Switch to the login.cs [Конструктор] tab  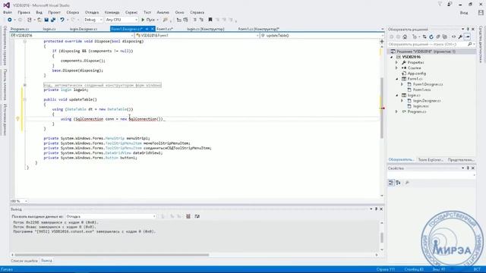206,29
